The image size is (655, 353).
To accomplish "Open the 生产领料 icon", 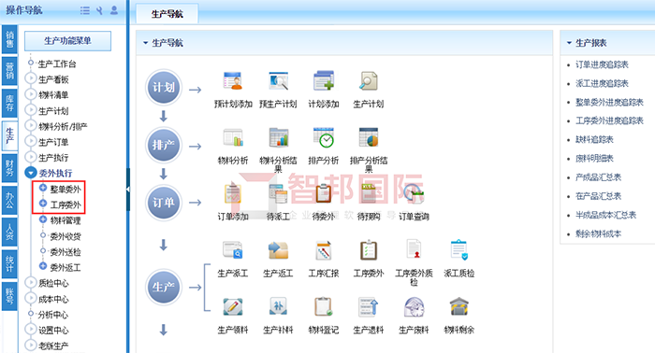I will [233, 306].
